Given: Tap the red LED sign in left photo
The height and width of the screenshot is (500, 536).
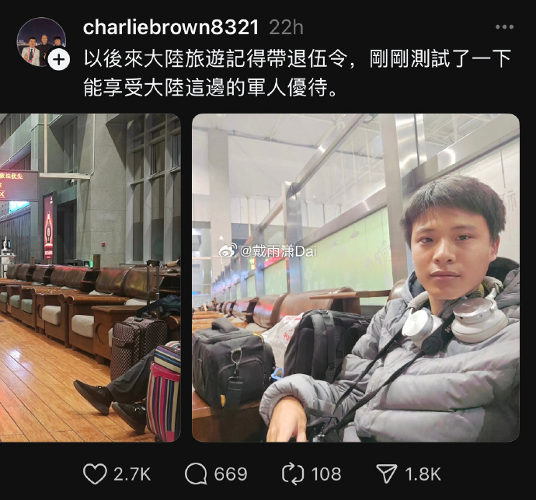Looking at the screenshot, I should point(19,185).
